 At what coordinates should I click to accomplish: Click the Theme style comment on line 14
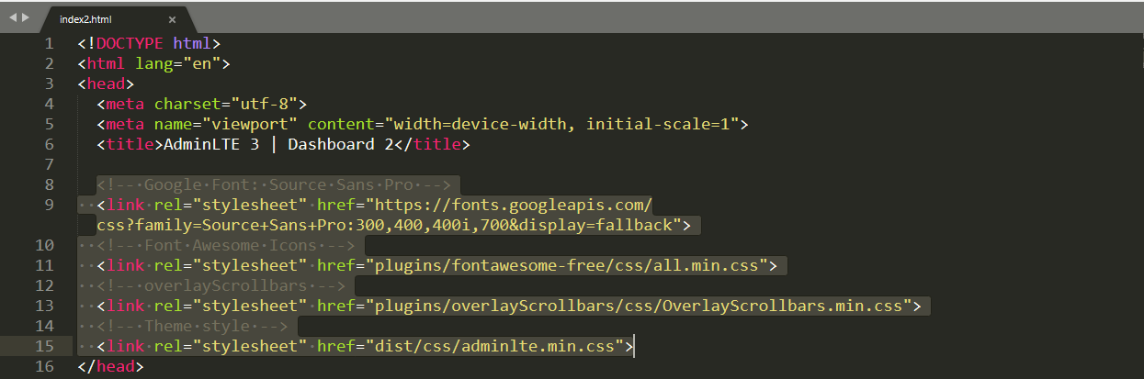click(x=191, y=326)
